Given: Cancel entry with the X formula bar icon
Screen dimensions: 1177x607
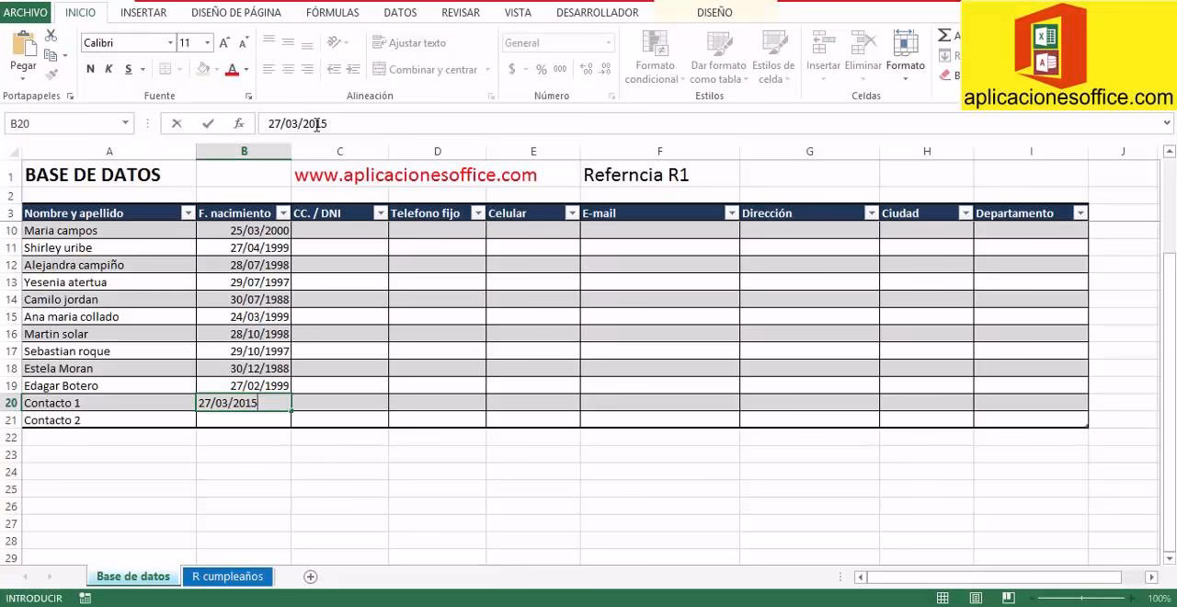Looking at the screenshot, I should (x=177, y=123).
